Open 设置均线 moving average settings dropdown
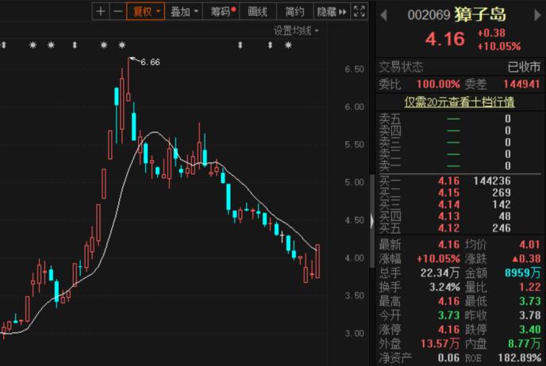The width and height of the screenshot is (546, 366). pos(296,31)
